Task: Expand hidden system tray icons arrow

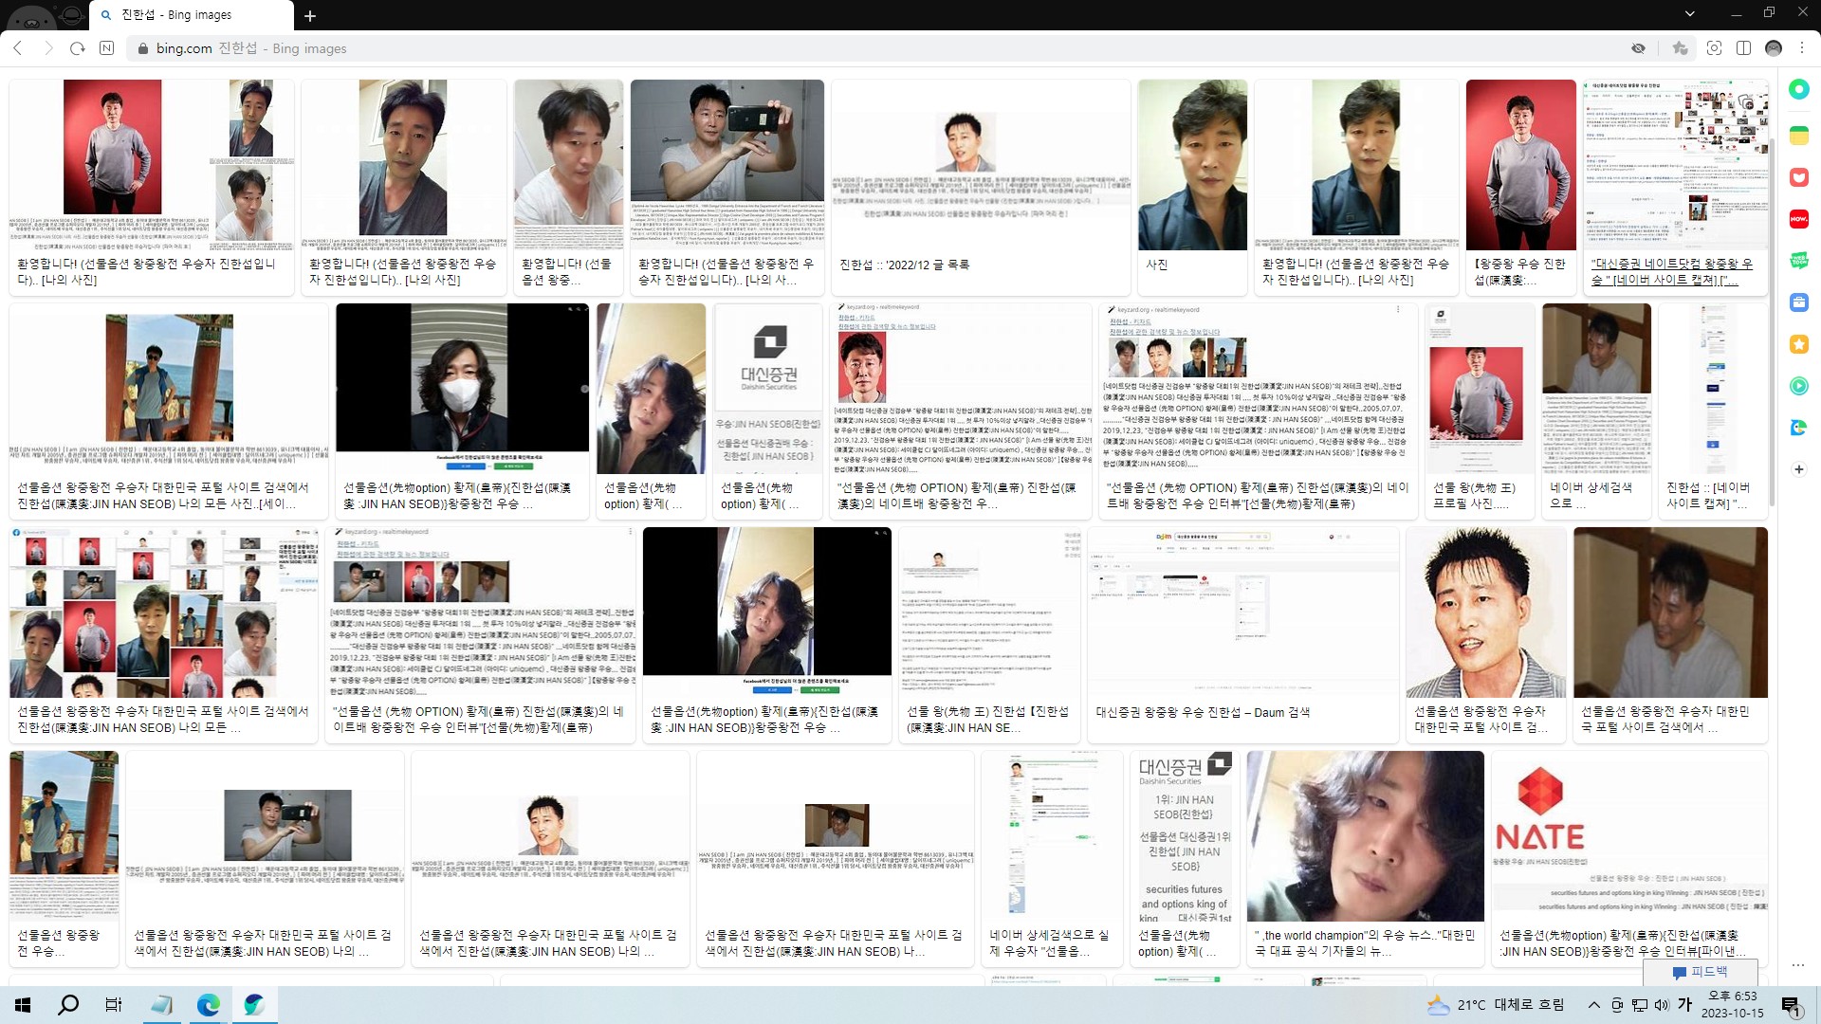Action: 1593,1005
